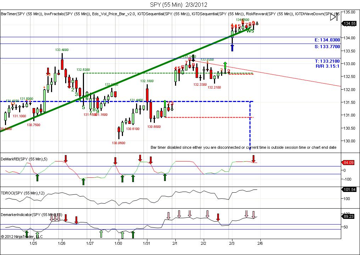Screen dimensions: 360x255
Task: Select the thick blue dashed horizontal line
Action: point(126,101)
